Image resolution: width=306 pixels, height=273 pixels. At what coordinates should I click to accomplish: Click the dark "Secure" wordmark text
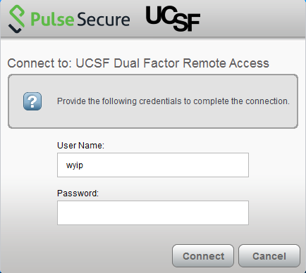tap(103, 20)
